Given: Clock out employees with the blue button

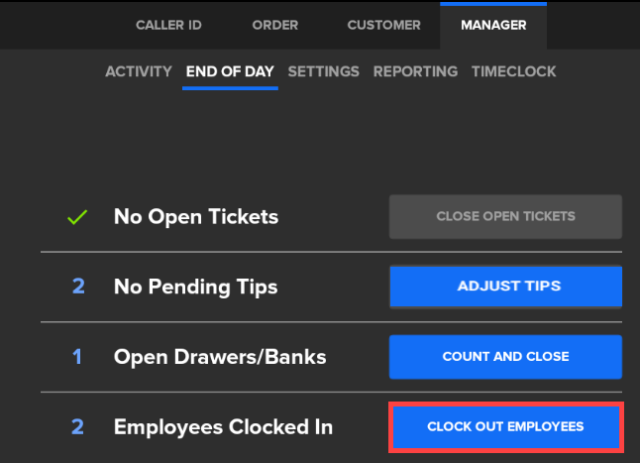Looking at the screenshot, I should click(505, 427).
